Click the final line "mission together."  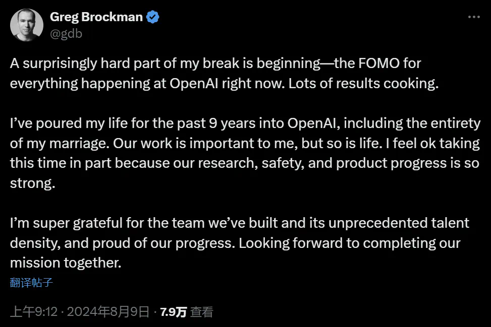pos(67,263)
